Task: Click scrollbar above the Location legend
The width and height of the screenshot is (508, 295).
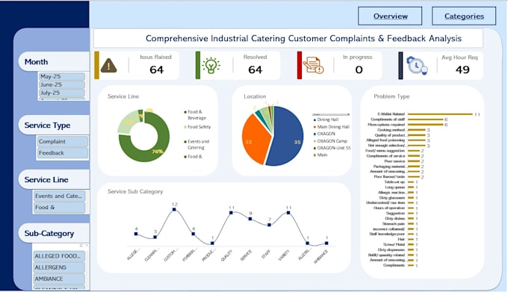Action: [x=331, y=114]
